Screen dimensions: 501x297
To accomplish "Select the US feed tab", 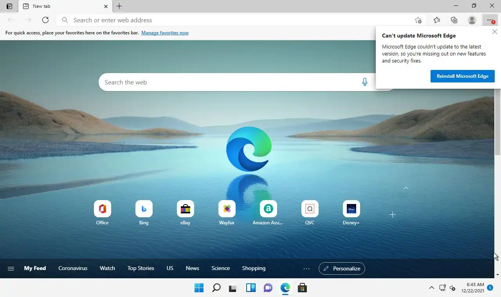I will click(x=170, y=268).
